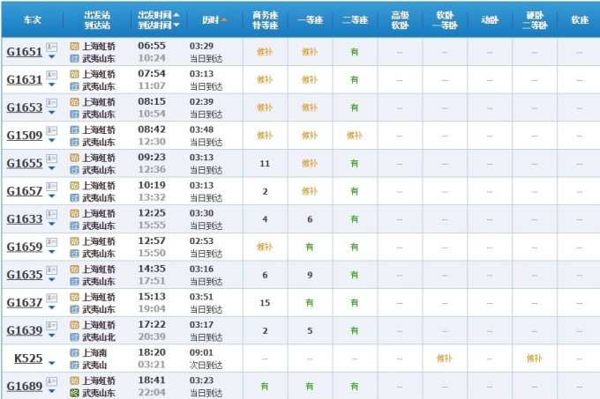The image size is (600, 399).
Task: Click business seat count 15 for G1637
Action: click(x=265, y=303)
